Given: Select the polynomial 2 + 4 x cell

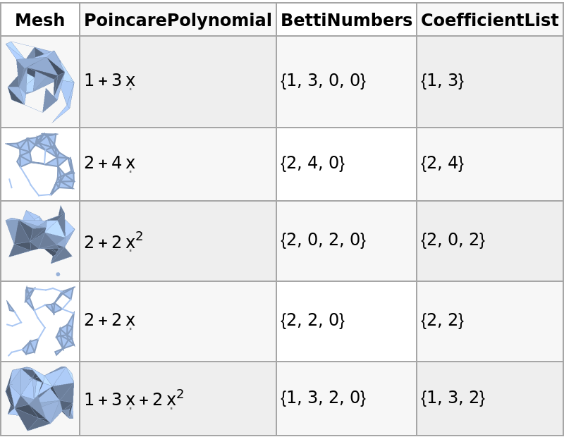Looking at the screenshot, I should coord(109,164).
